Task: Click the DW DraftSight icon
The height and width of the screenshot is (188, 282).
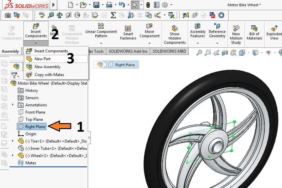Action: [212, 15]
